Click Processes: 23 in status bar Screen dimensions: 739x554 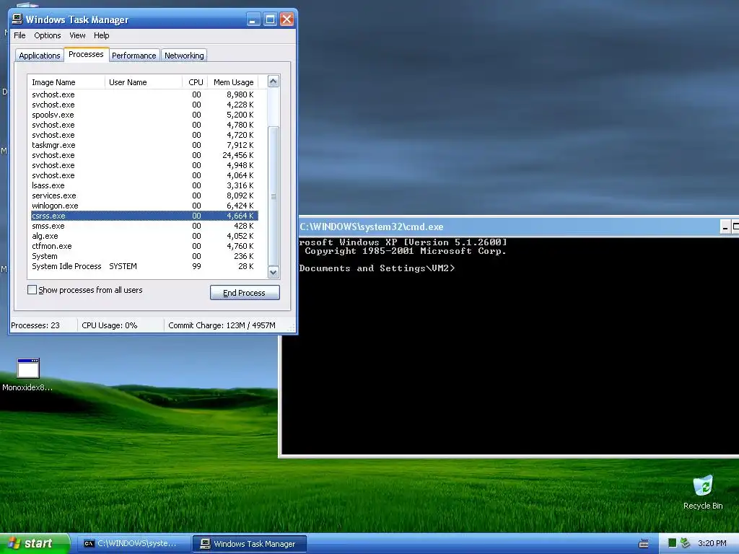35,325
